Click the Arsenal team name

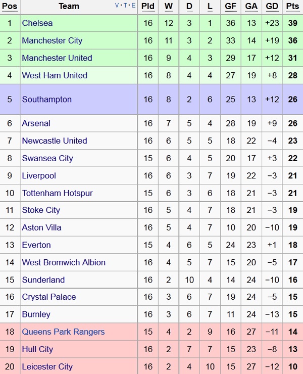pos(36,123)
